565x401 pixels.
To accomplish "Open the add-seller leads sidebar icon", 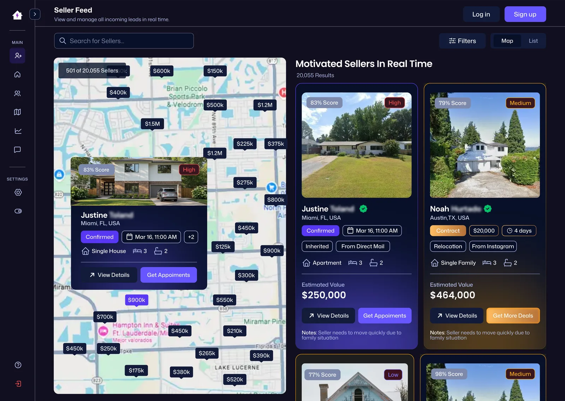I will click(x=18, y=56).
